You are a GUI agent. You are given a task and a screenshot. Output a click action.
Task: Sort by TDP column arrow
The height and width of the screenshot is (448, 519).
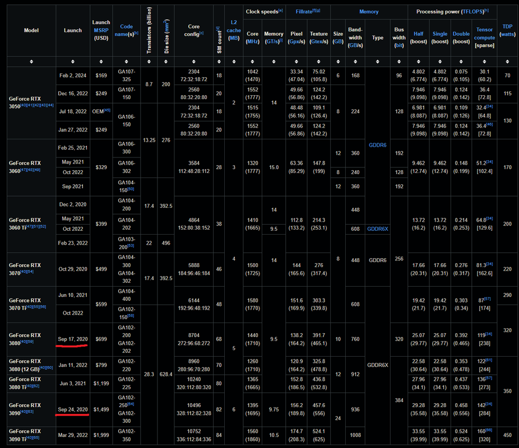pos(507,62)
